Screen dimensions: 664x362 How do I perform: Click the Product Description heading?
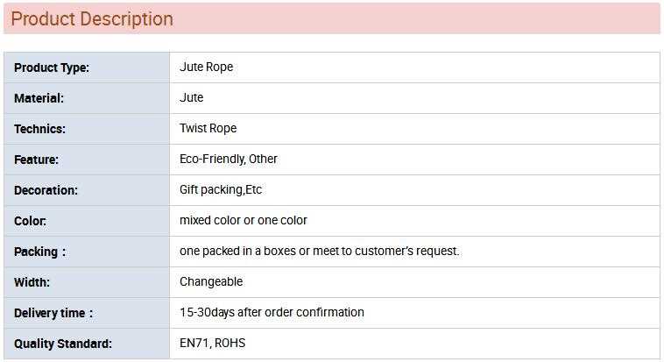point(92,19)
